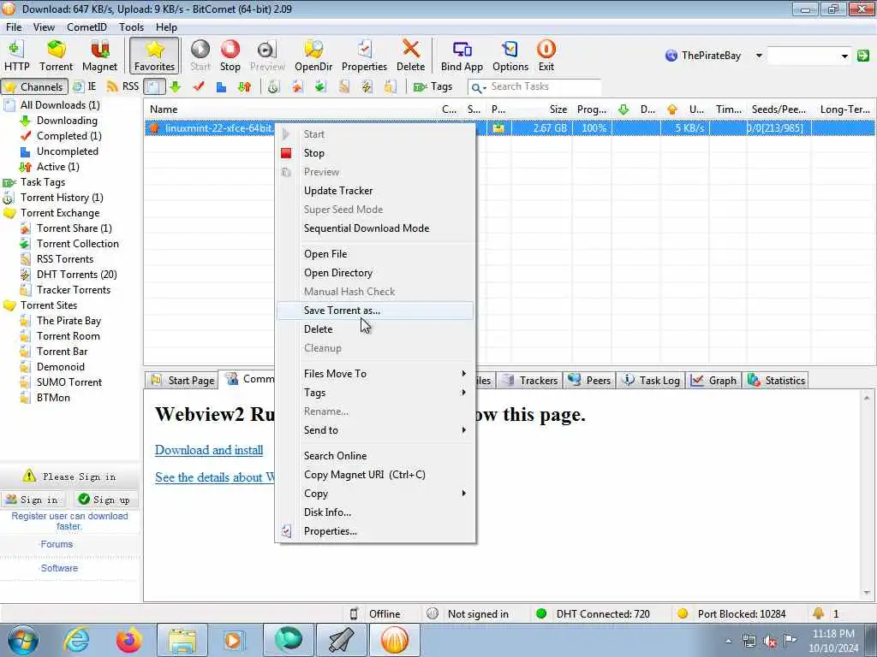Expand Files Move To submenu
The height and width of the screenshot is (657, 877).
[375, 373]
